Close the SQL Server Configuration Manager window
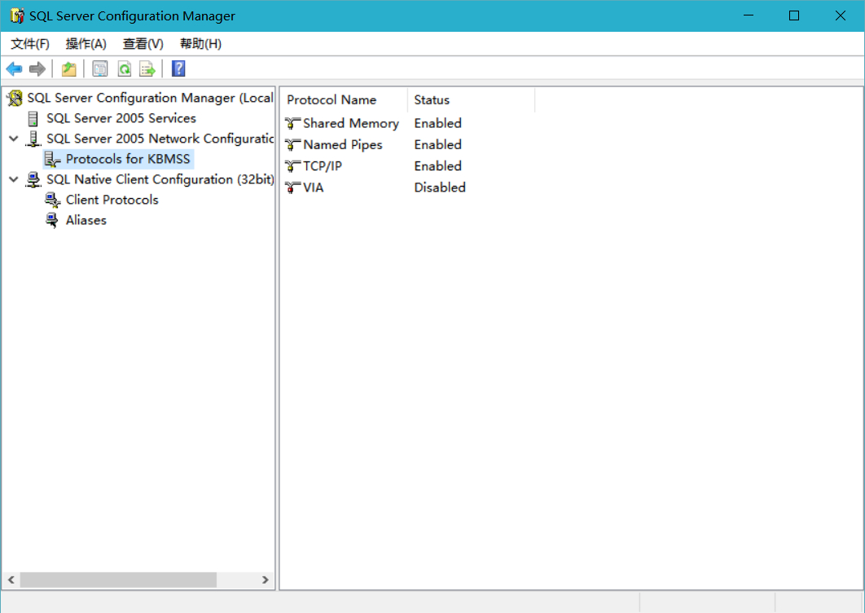This screenshot has height=613, width=865. pyautogui.click(x=841, y=15)
